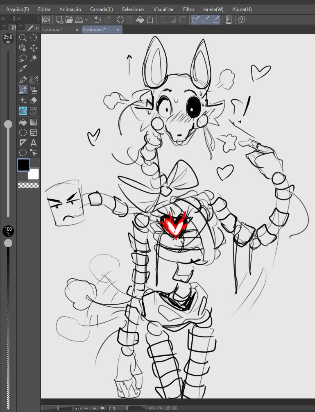Select the hatching Pencil tool

(x=34, y=80)
